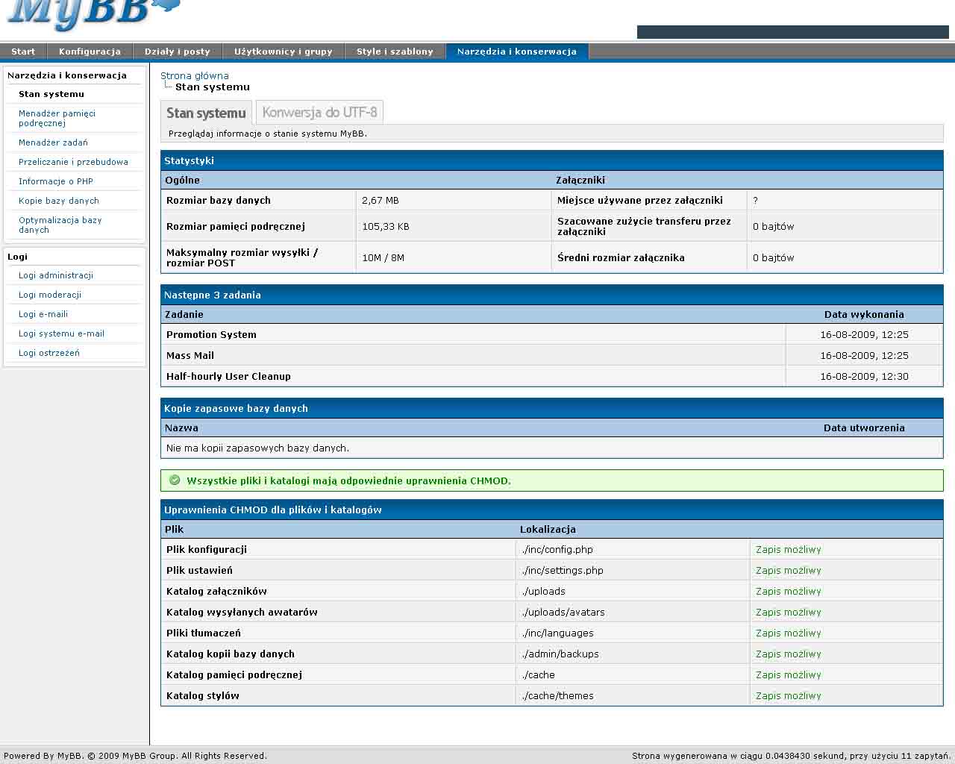Open Logi ostrzeżeń link
This screenshot has height=764, width=955.
(x=49, y=353)
